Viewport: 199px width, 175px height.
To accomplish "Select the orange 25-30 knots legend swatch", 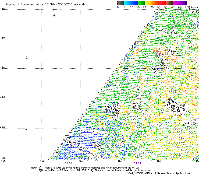I will pos(155,3).
